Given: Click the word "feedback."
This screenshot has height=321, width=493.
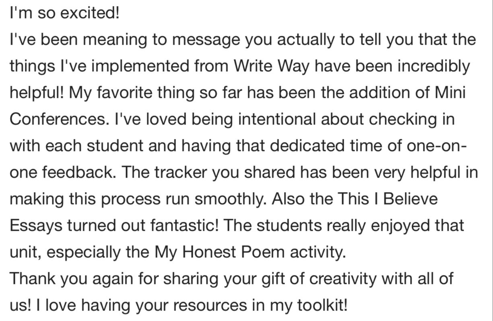Looking at the screenshot, I should click(x=78, y=173).
